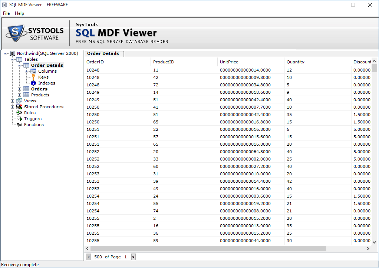This screenshot has width=379, height=268.
Task: Expand the Views tree node
Action: click(x=12, y=101)
